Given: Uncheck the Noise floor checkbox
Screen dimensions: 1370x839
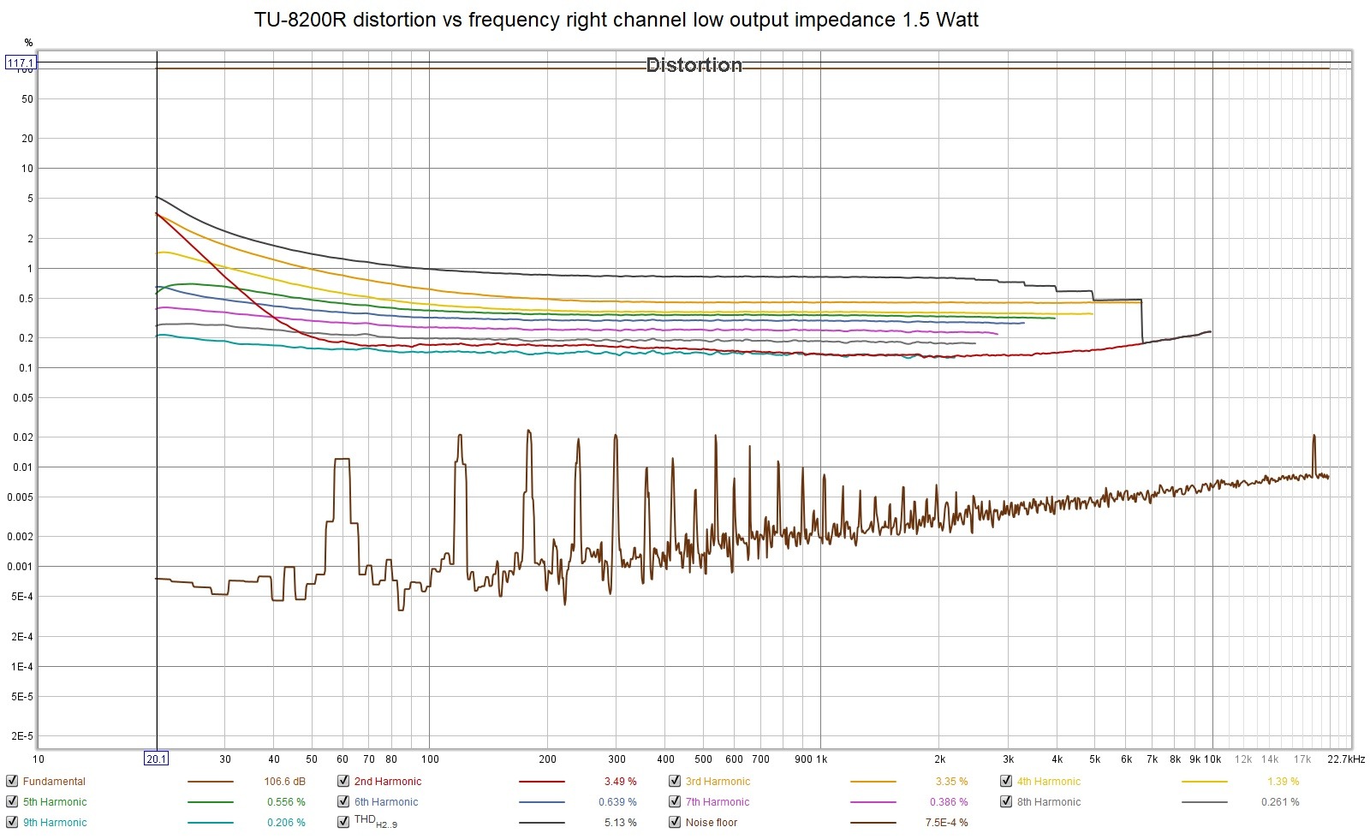Looking at the screenshot, I should click(675, 822).
